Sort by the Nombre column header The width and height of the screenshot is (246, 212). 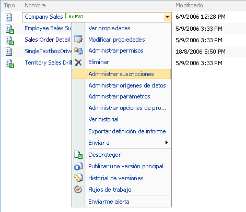point(35,5)
